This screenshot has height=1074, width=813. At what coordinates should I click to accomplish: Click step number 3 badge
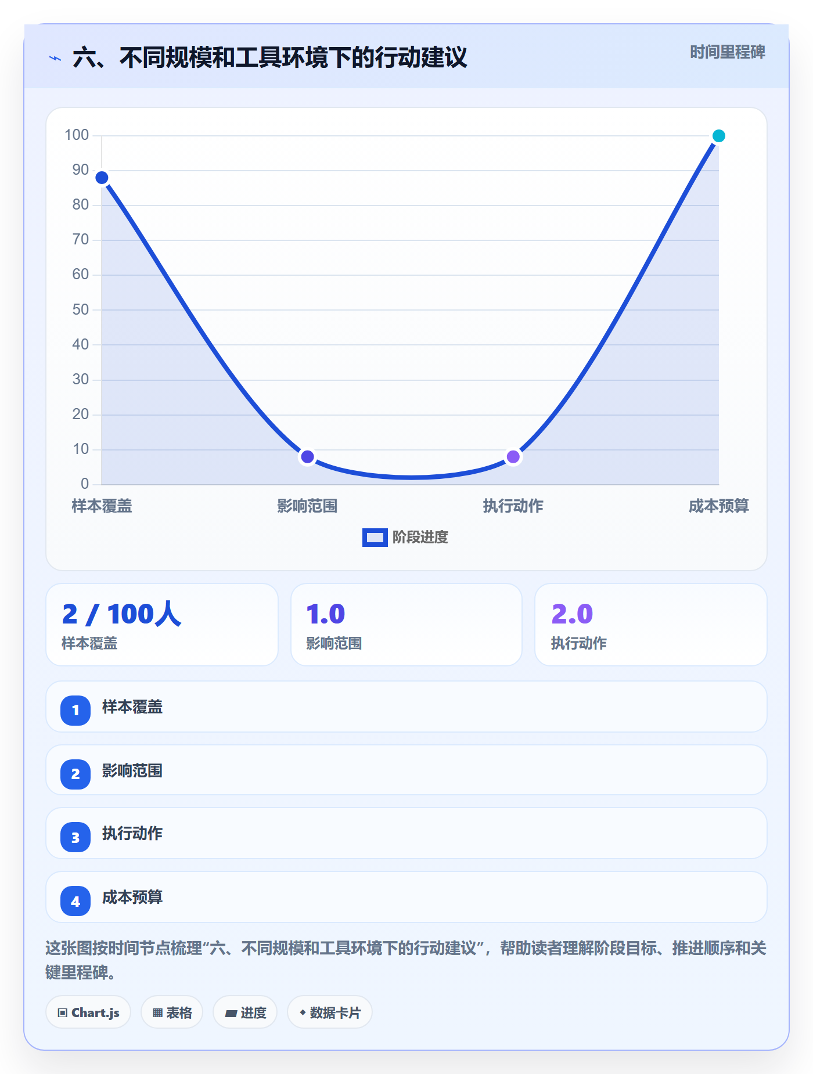click(x=75, y=838)
